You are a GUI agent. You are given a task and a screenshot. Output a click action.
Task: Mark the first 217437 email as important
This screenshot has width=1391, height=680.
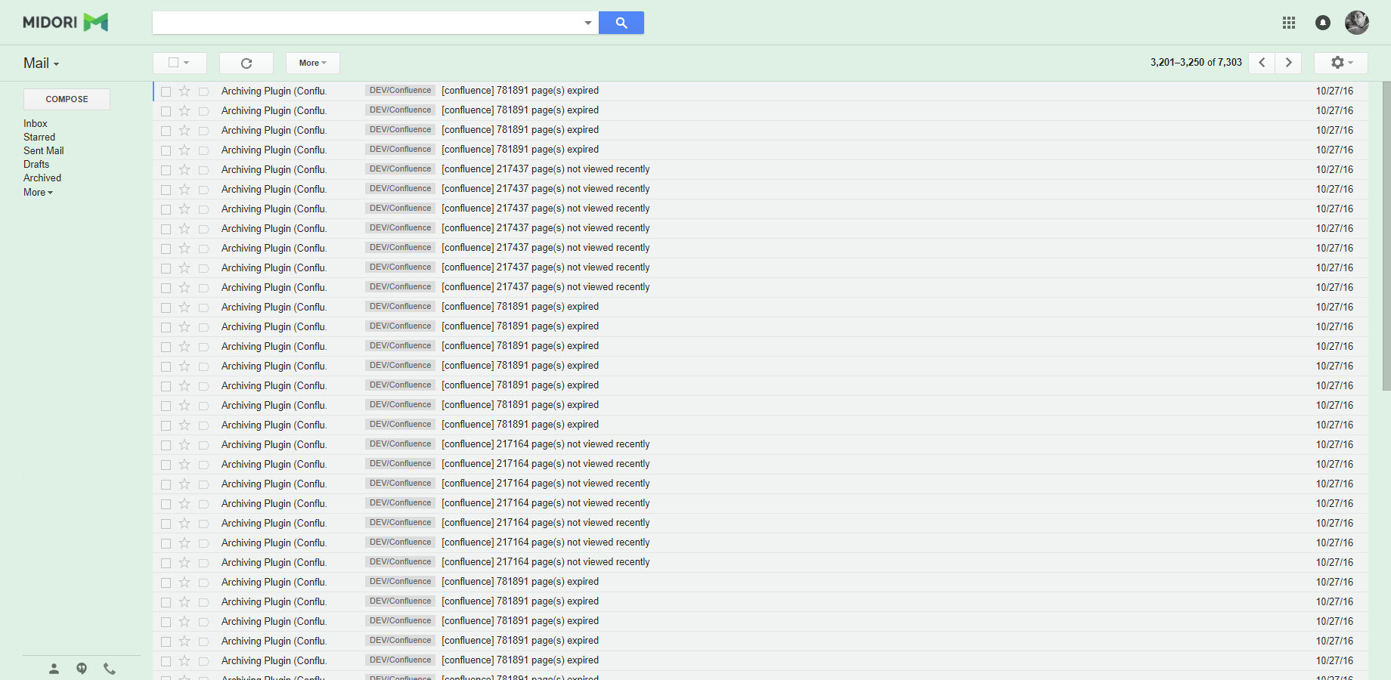203,170
